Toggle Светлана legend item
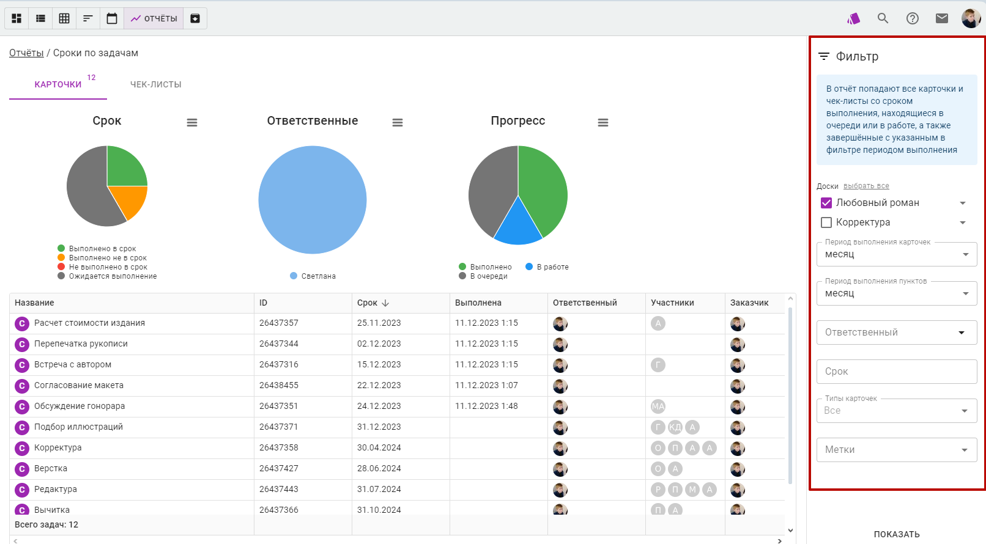The image size is (986, 544). [313, 276]
